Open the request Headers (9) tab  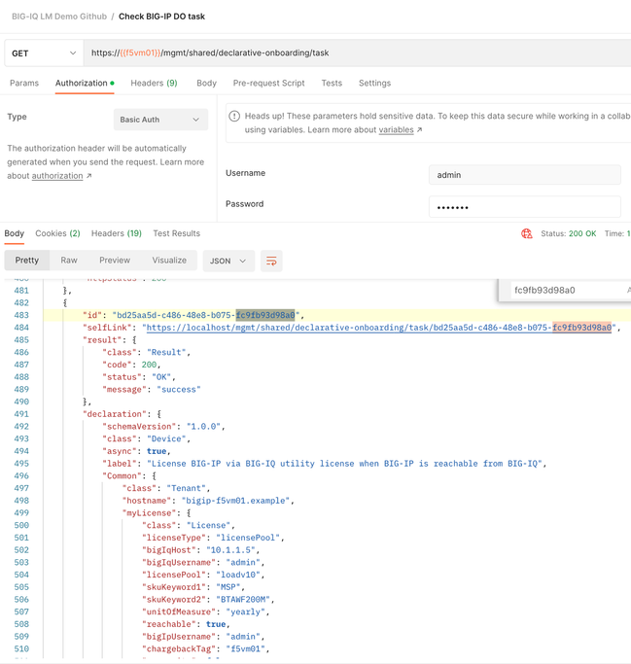154,84
